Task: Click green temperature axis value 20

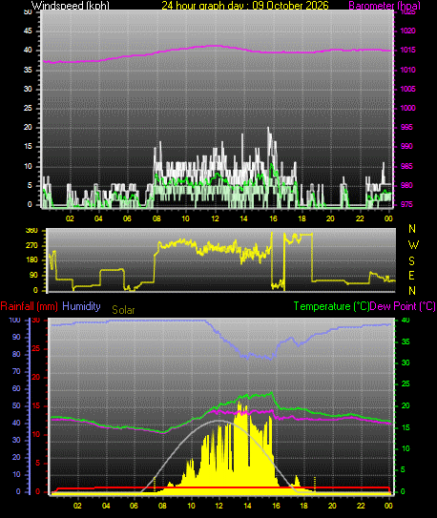Action: [406, 406]
